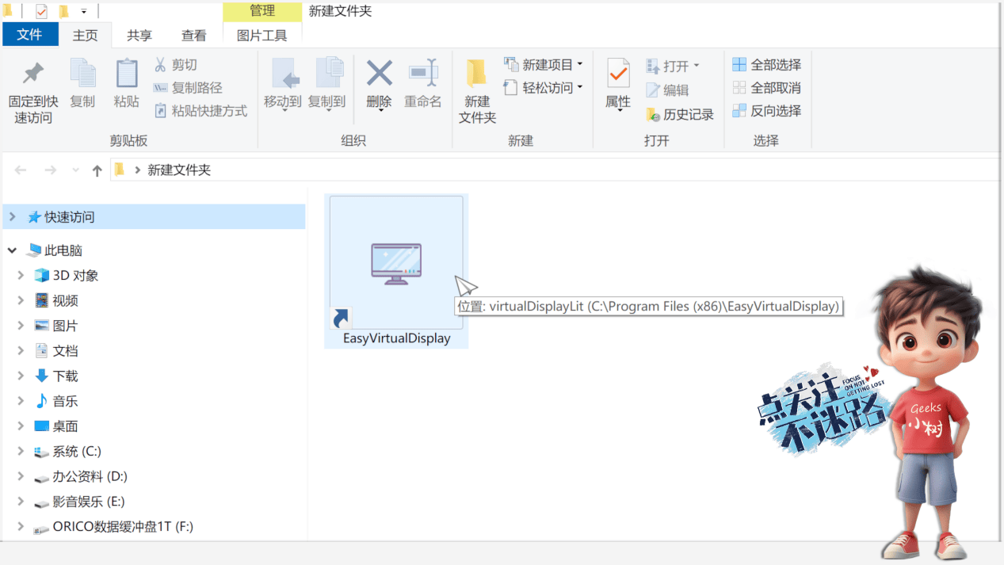Expand the System (C:) node chevron
The width and height of the screenshot is (1004, 565).
point(21,451)
